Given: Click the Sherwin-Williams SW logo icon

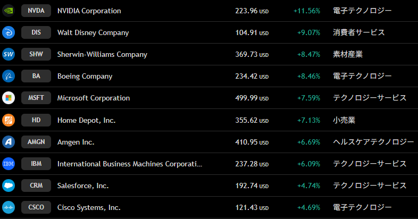Looking at the screenshot, I should click(x=9, y=54).
